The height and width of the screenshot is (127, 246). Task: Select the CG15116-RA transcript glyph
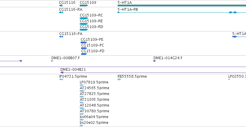(61, 12)
